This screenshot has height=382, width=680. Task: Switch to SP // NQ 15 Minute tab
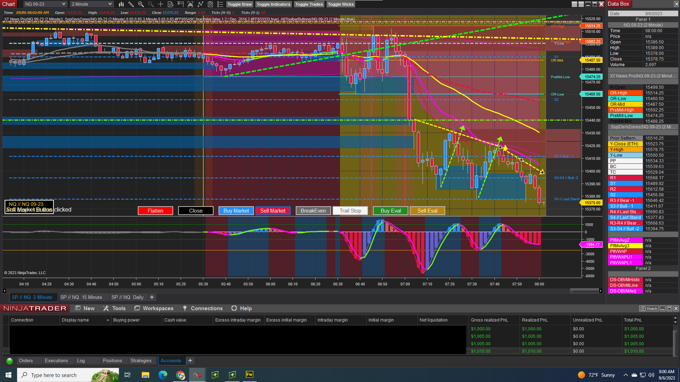tap(81, 297)
